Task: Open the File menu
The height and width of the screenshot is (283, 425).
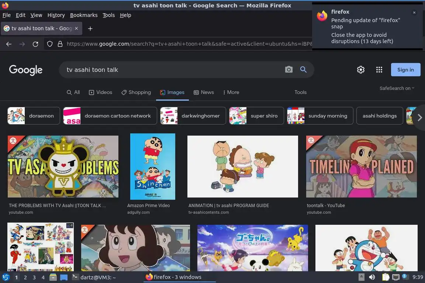Action: [7, 15]
